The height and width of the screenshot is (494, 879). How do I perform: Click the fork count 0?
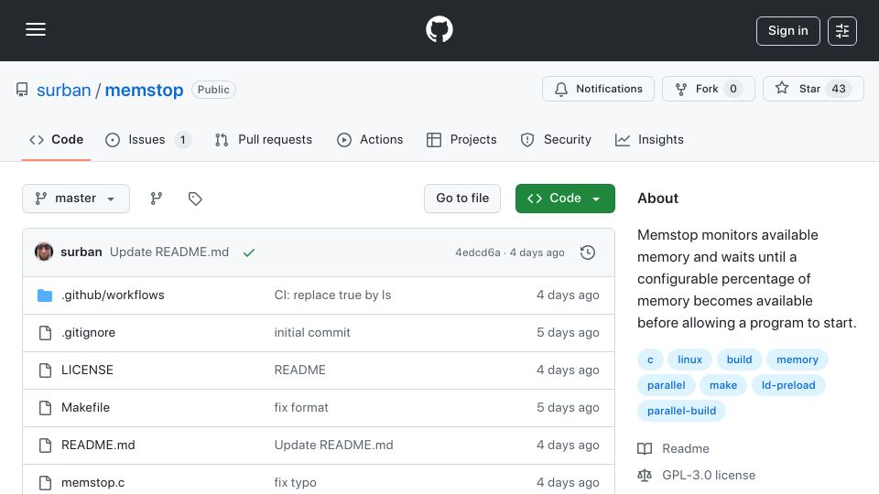(x=733, y=89)
